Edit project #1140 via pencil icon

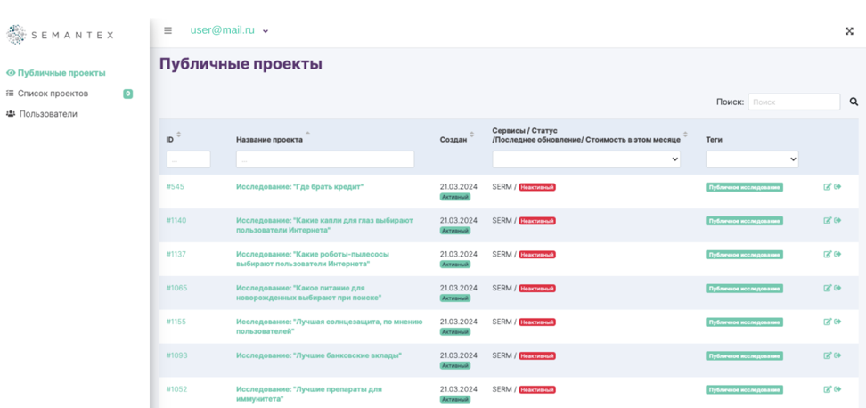pos(828,220)
